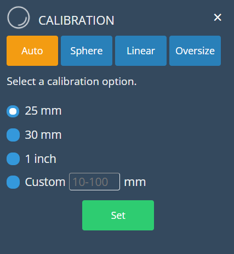This screenshot has height=254, width=234.
Task: Click the CALIBRATION panel title
Action: click(x=76, y=20)
